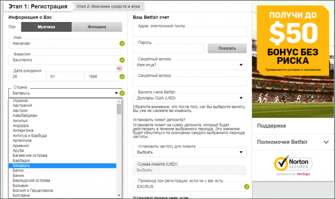Select Аргентина from the country list
This screenshot has width=335, height=199.
tap(62, 140)
